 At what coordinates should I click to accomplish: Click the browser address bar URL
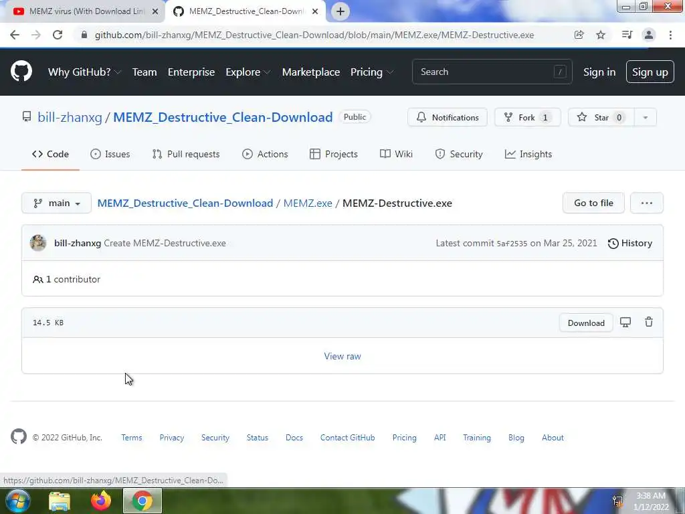(314, 35)
